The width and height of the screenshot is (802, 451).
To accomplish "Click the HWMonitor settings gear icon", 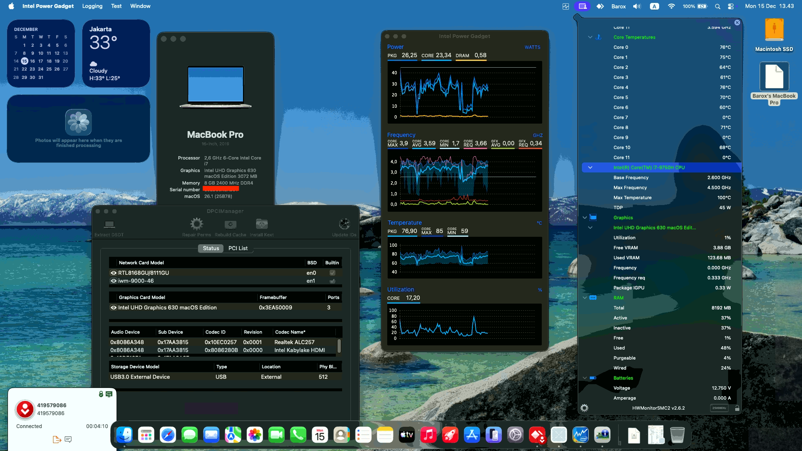I will coord(584,408).
